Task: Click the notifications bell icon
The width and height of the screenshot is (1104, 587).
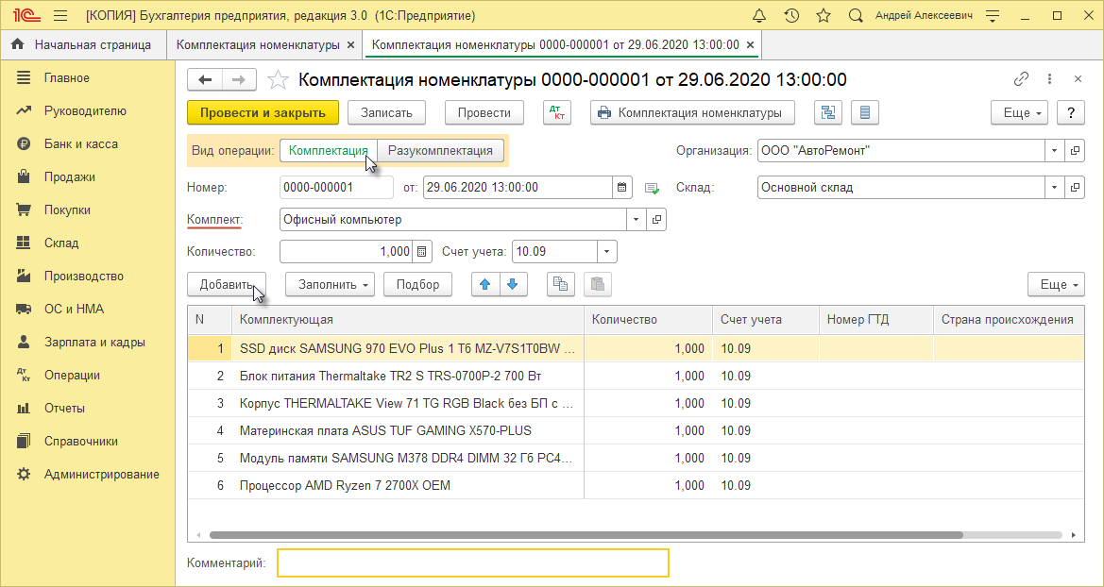Action: [759, 16]
